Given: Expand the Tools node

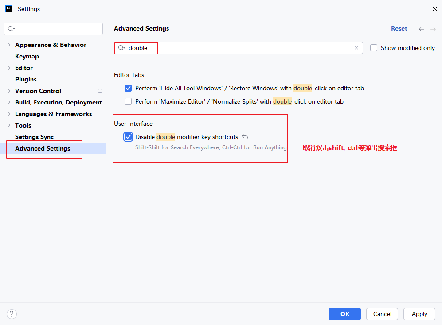Looking at the screenshot, I should [x=9, y=125].
